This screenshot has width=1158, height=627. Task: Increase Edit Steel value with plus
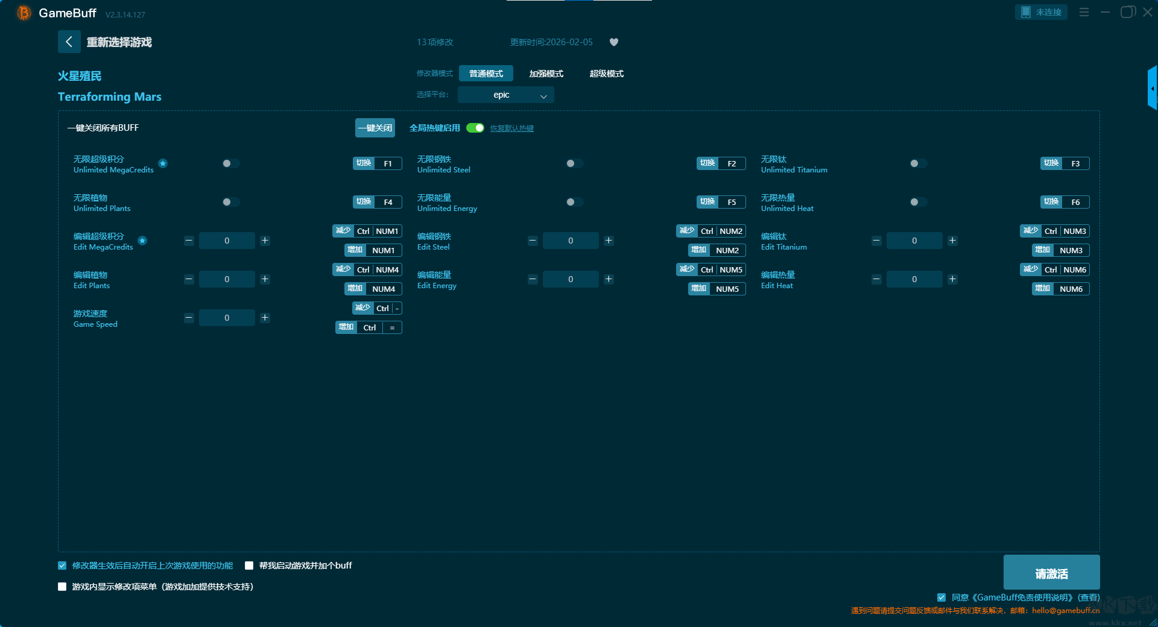(x=609, y=241)
